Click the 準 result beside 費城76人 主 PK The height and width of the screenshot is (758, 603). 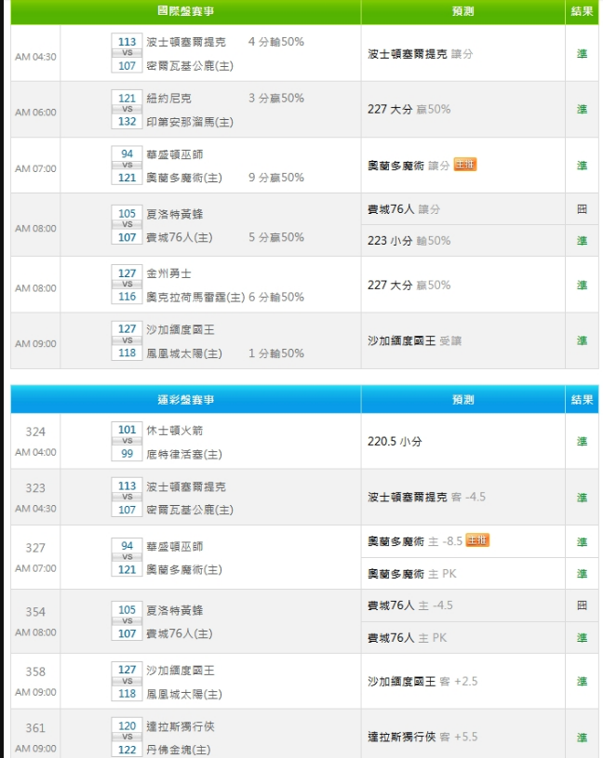[x=582, y=638]
